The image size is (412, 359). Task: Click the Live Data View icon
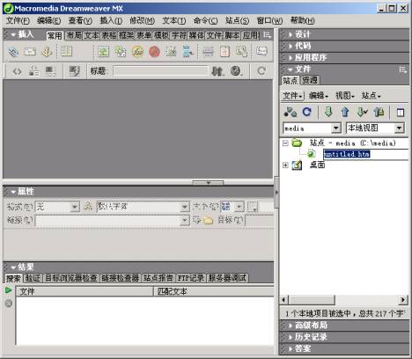click(x=74, y=71)
